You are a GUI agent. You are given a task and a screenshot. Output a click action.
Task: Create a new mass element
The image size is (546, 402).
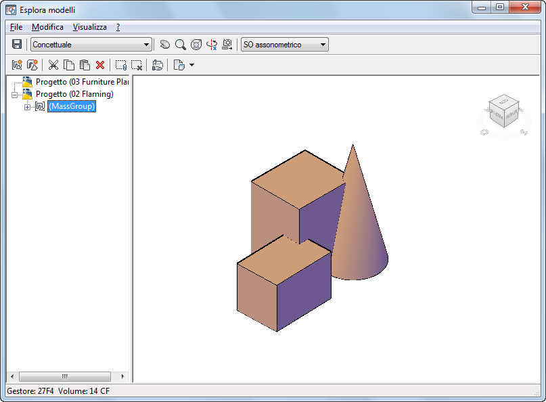(32, 65)
